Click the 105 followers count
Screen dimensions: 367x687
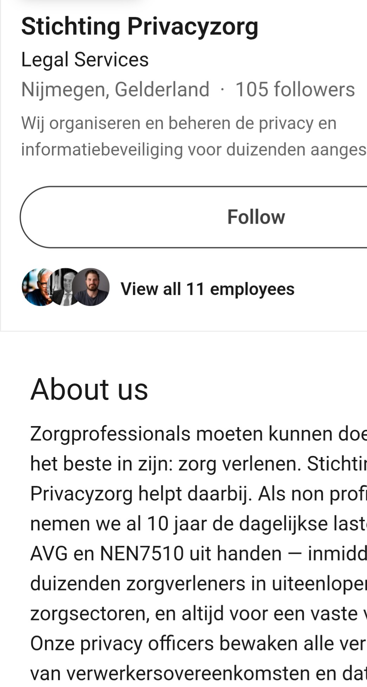pos(295,89)
